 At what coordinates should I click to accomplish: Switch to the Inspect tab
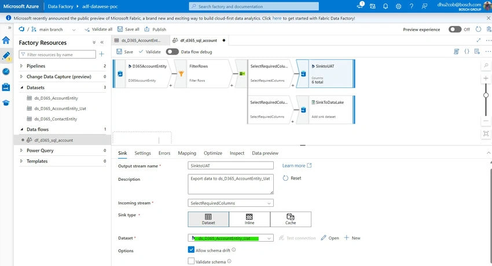click(x=237, y=153)
